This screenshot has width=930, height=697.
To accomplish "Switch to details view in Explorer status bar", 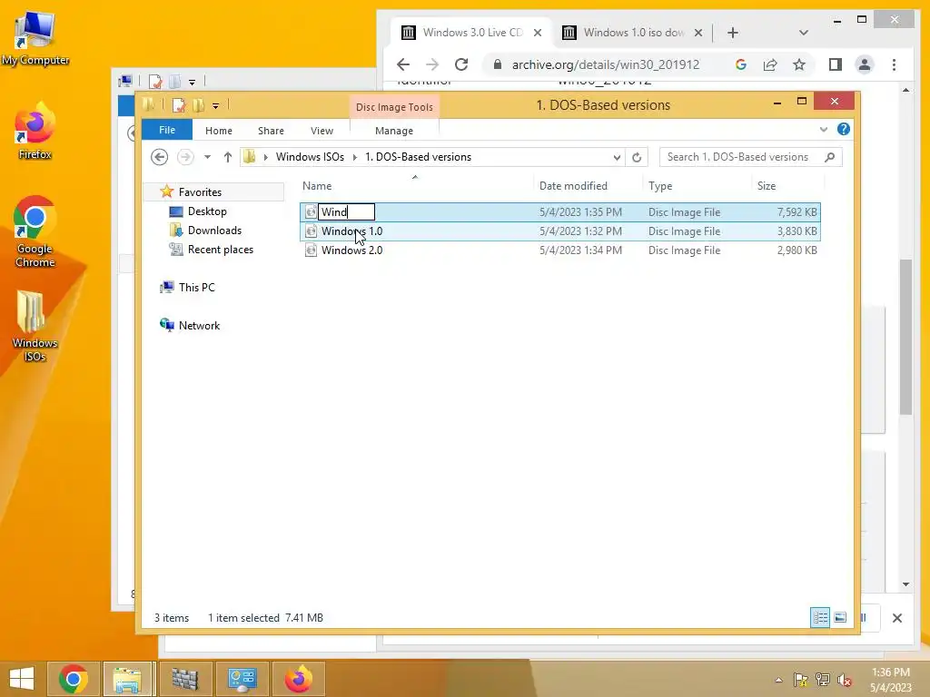I will coord(820,617).
